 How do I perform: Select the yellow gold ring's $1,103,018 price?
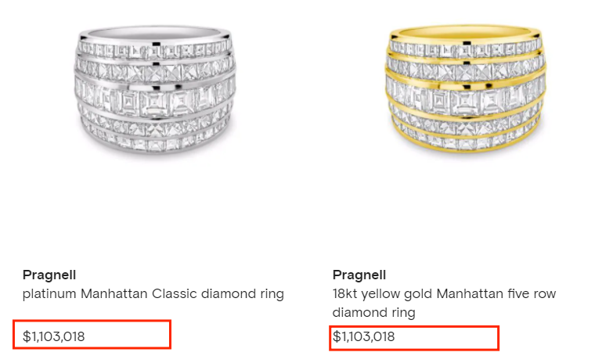pyautogui.click(x=364, y=337)
